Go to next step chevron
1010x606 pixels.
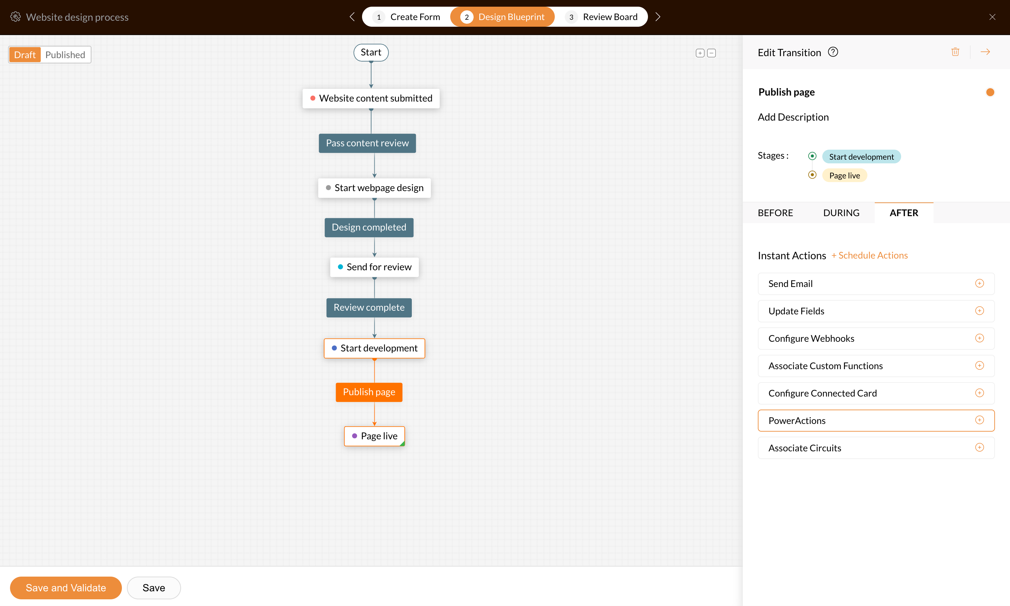[x=657, y=17]
